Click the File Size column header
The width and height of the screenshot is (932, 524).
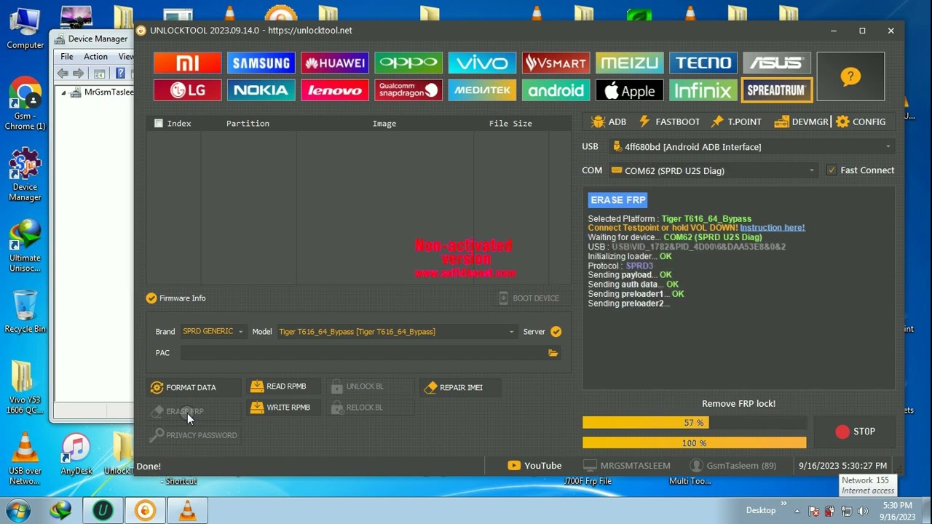510,124
